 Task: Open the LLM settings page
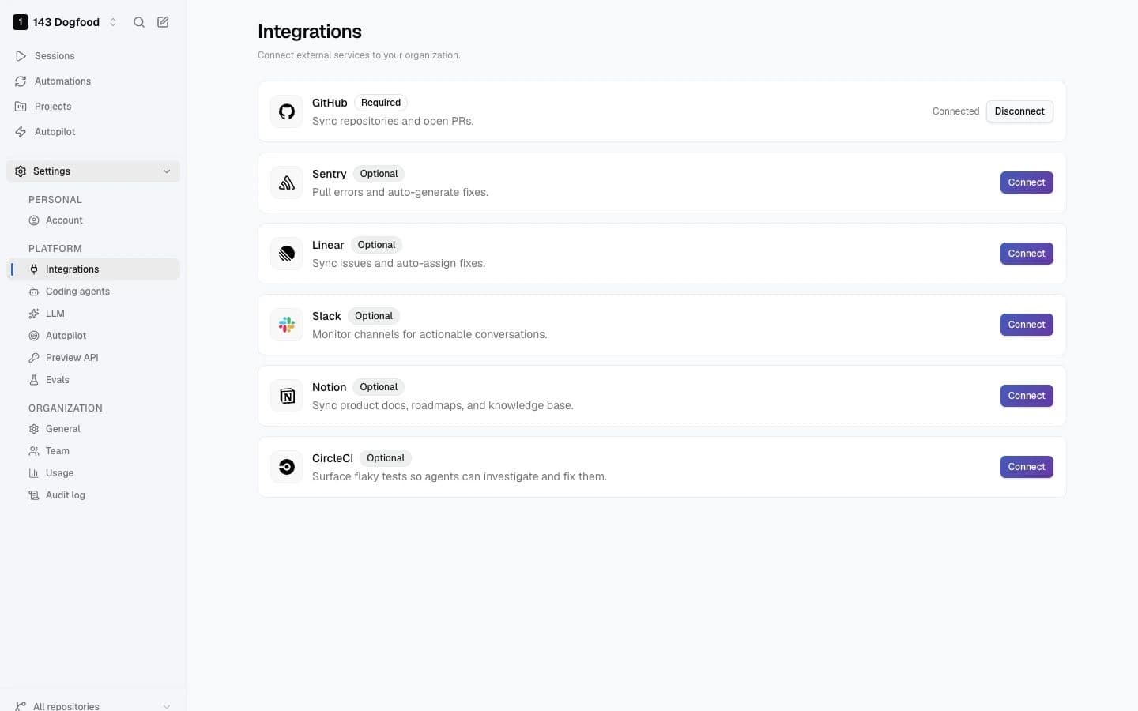pos(93,314)
